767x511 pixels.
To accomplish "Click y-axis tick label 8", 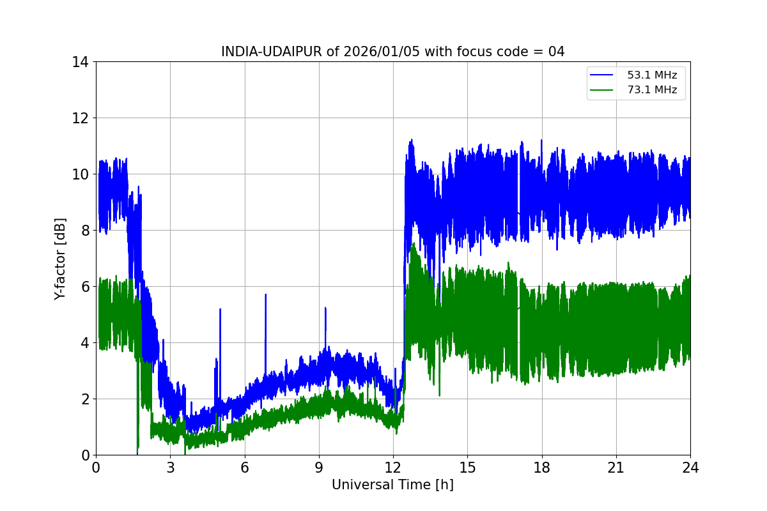I will [x=84, y=231].
